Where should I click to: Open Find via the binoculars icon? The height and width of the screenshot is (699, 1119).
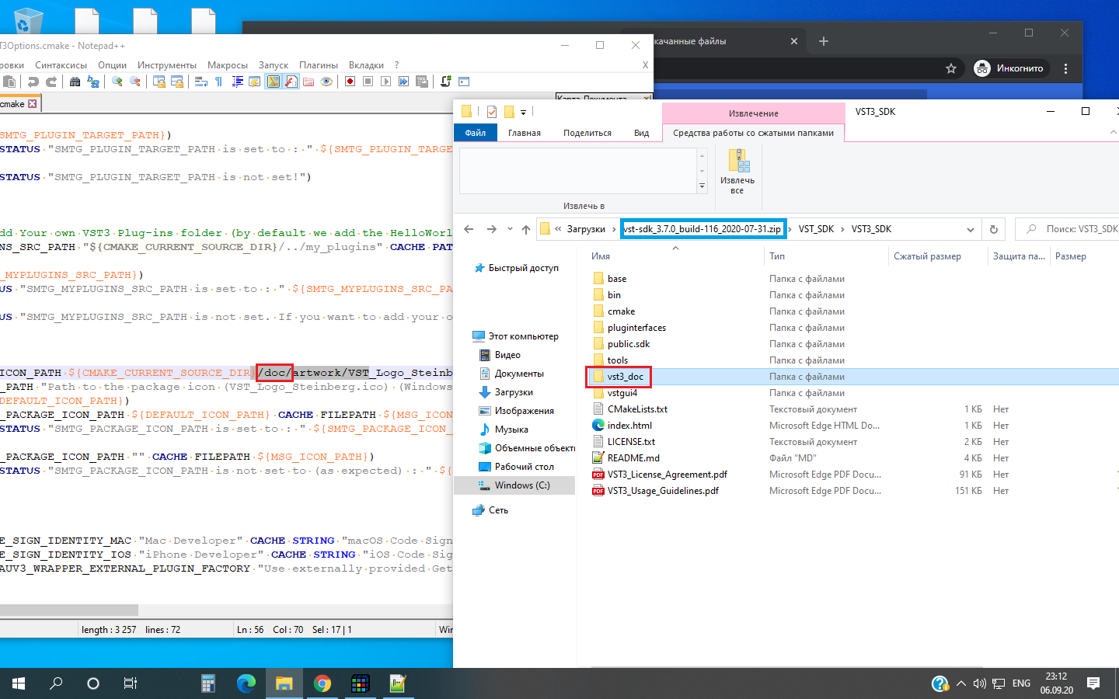pyautogui.click(x=75, y=82)
